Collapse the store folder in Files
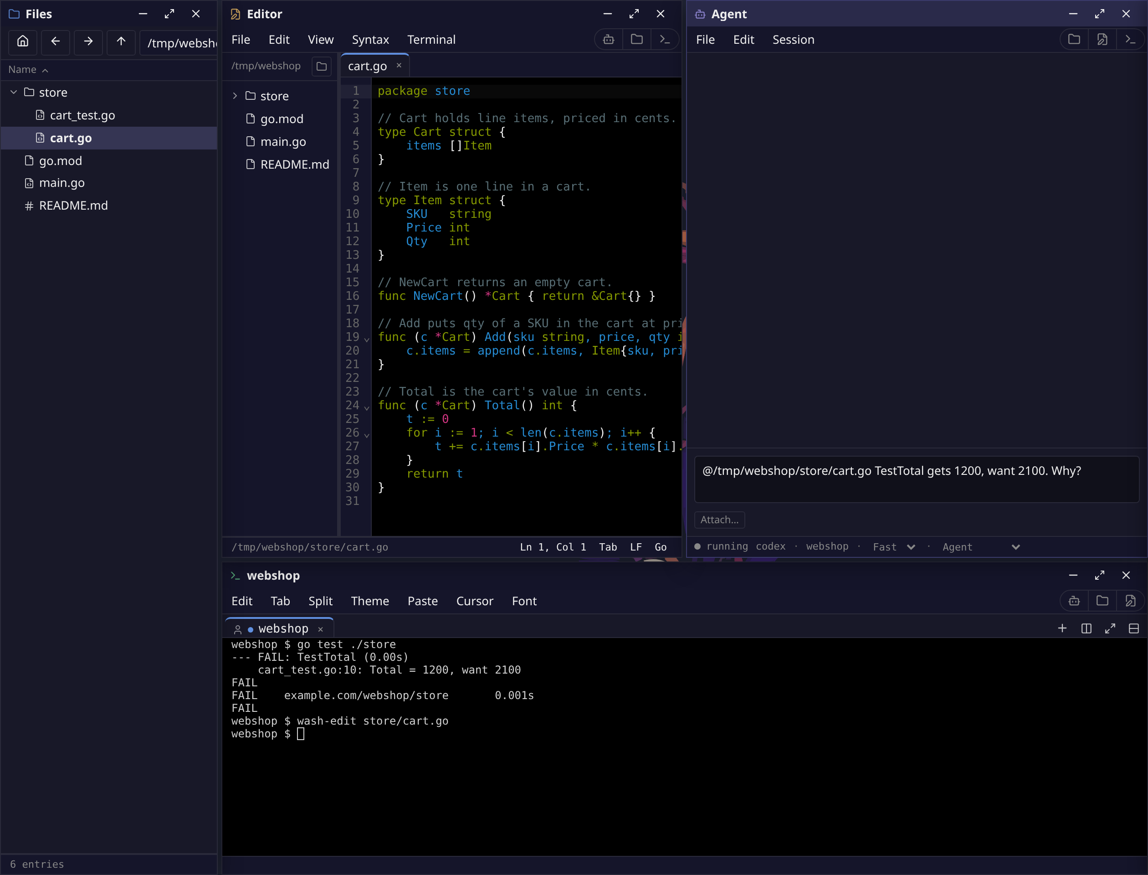The height and width of the screenshot is (875, 1148). [14, 92]
